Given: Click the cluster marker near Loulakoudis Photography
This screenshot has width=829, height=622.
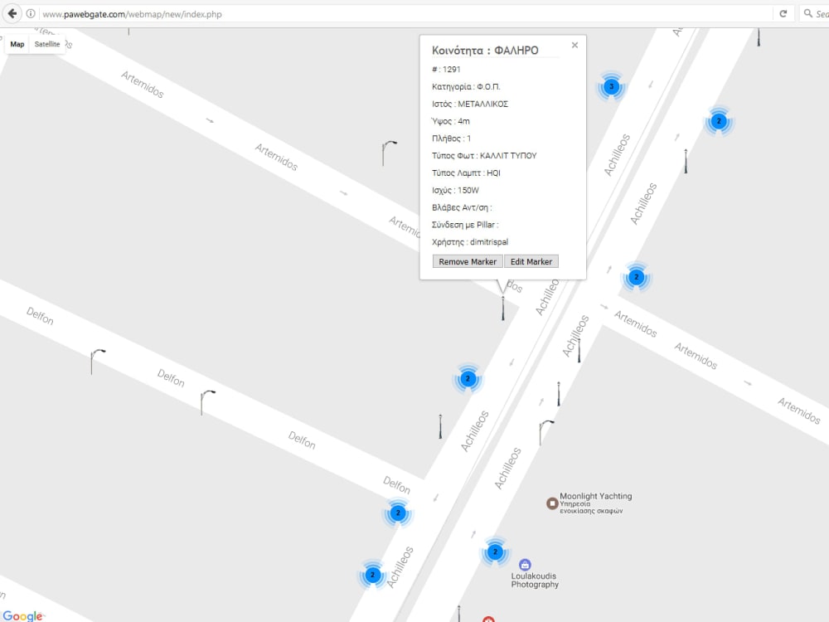Looking at the screenshot, I should [496, 551].
